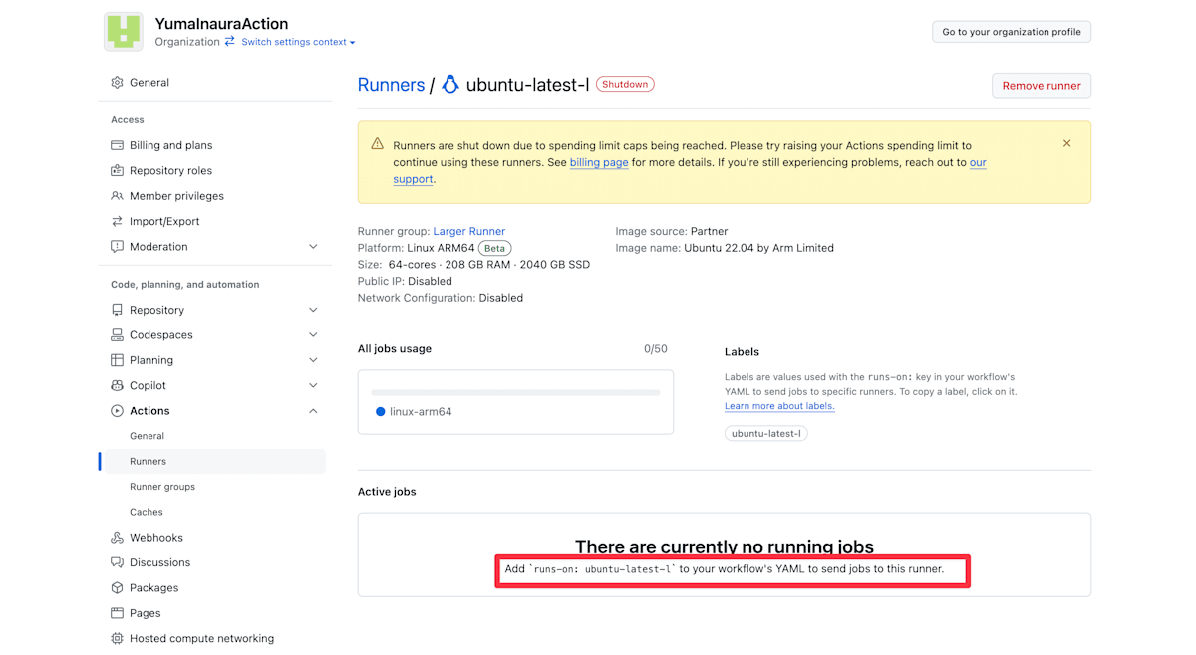Expand the Codespaces section chevron
1196x655 pixels.
coord(313,335)
